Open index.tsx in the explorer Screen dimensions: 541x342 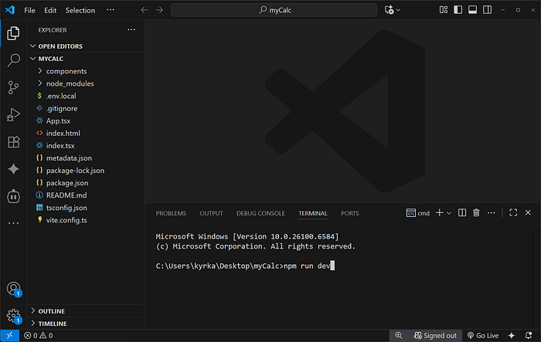(86, 145)
